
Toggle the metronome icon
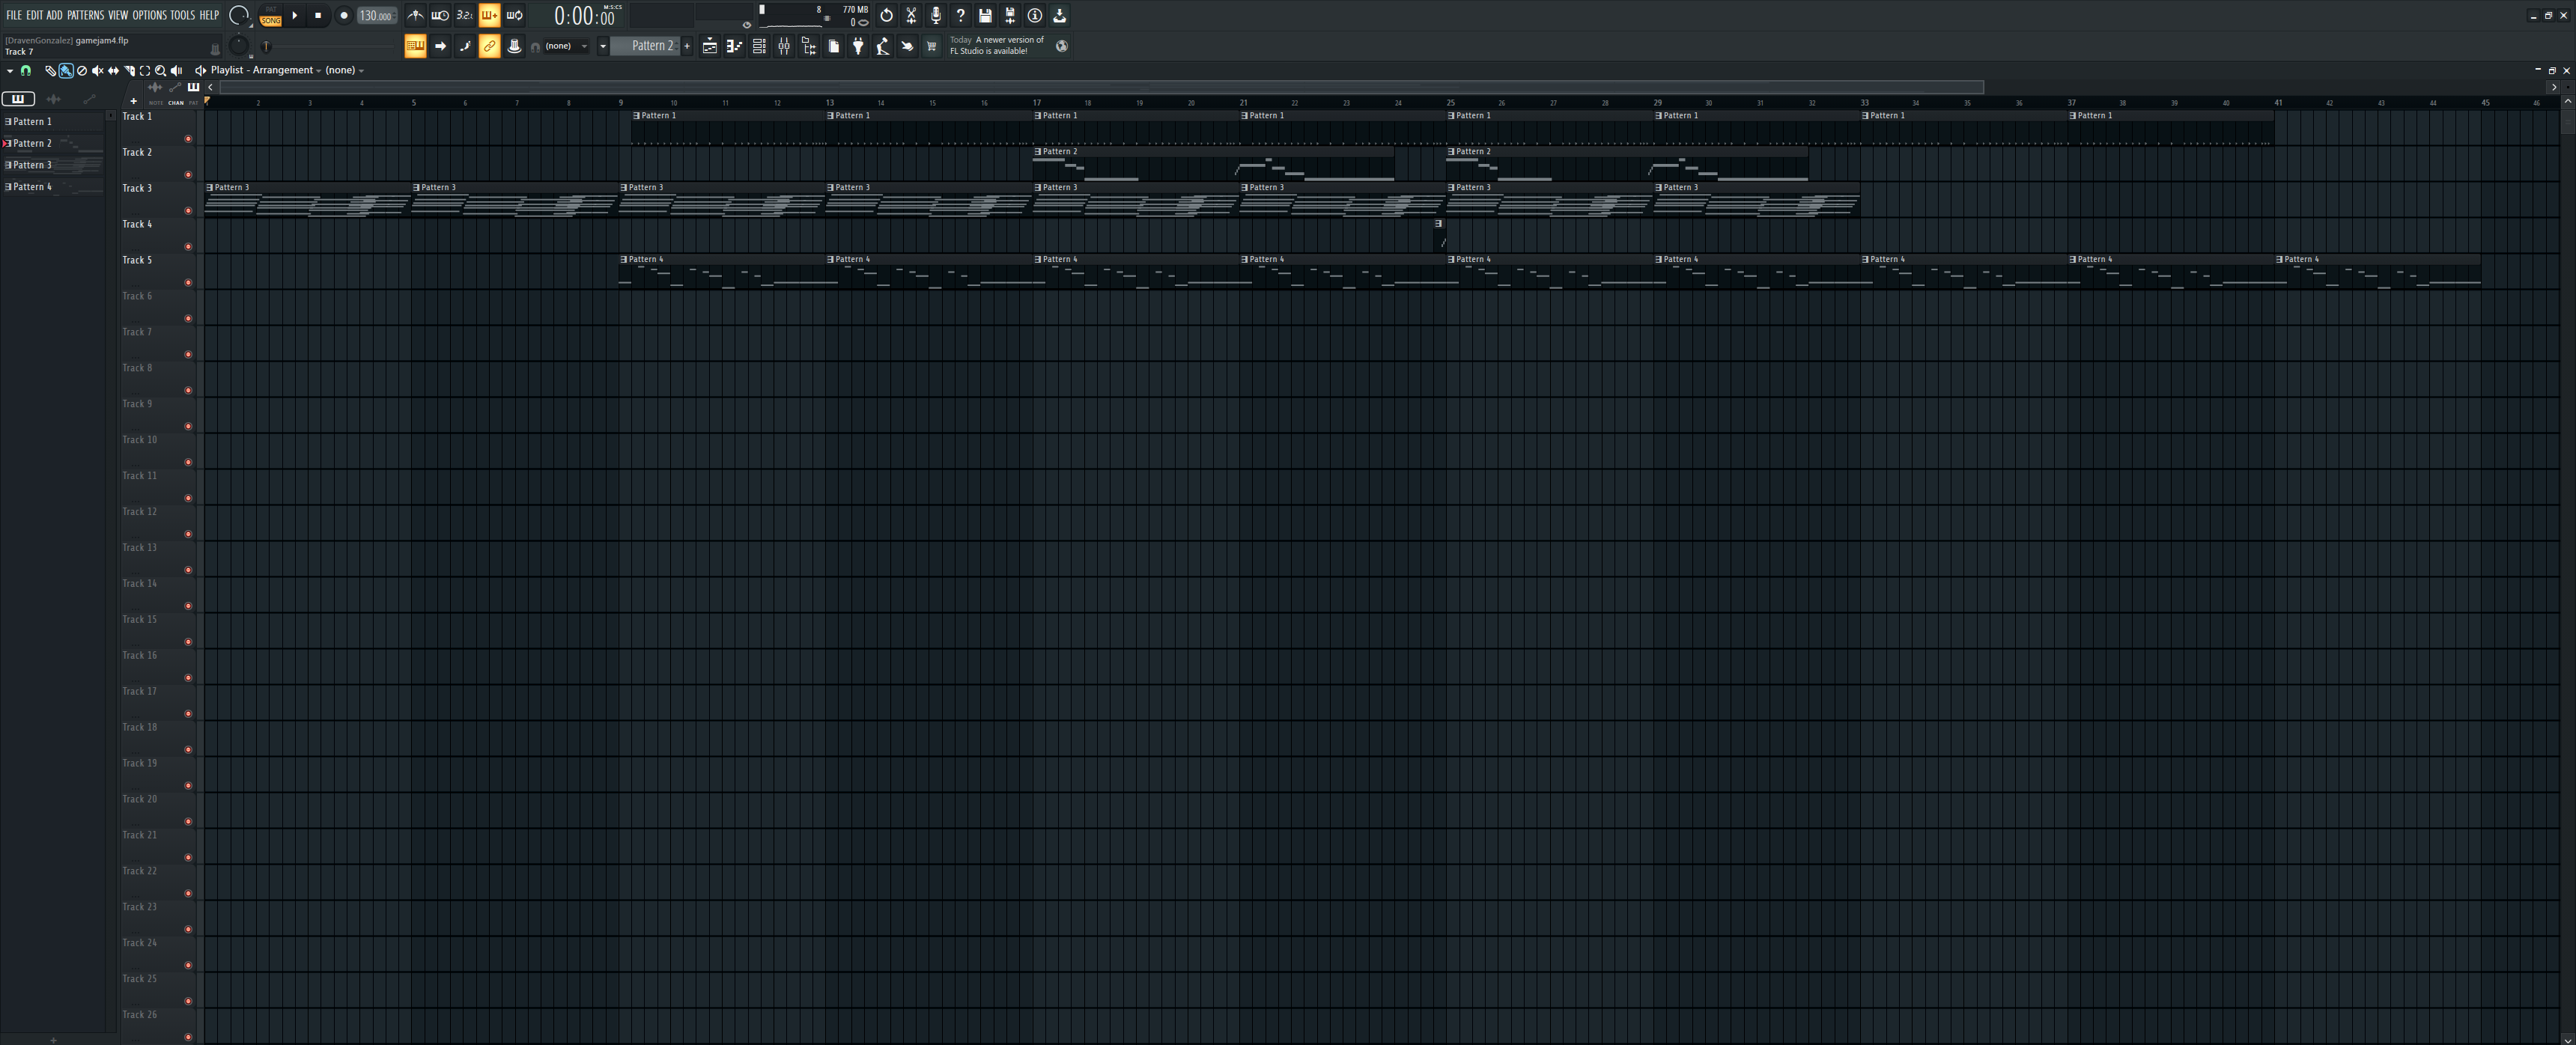415,15
